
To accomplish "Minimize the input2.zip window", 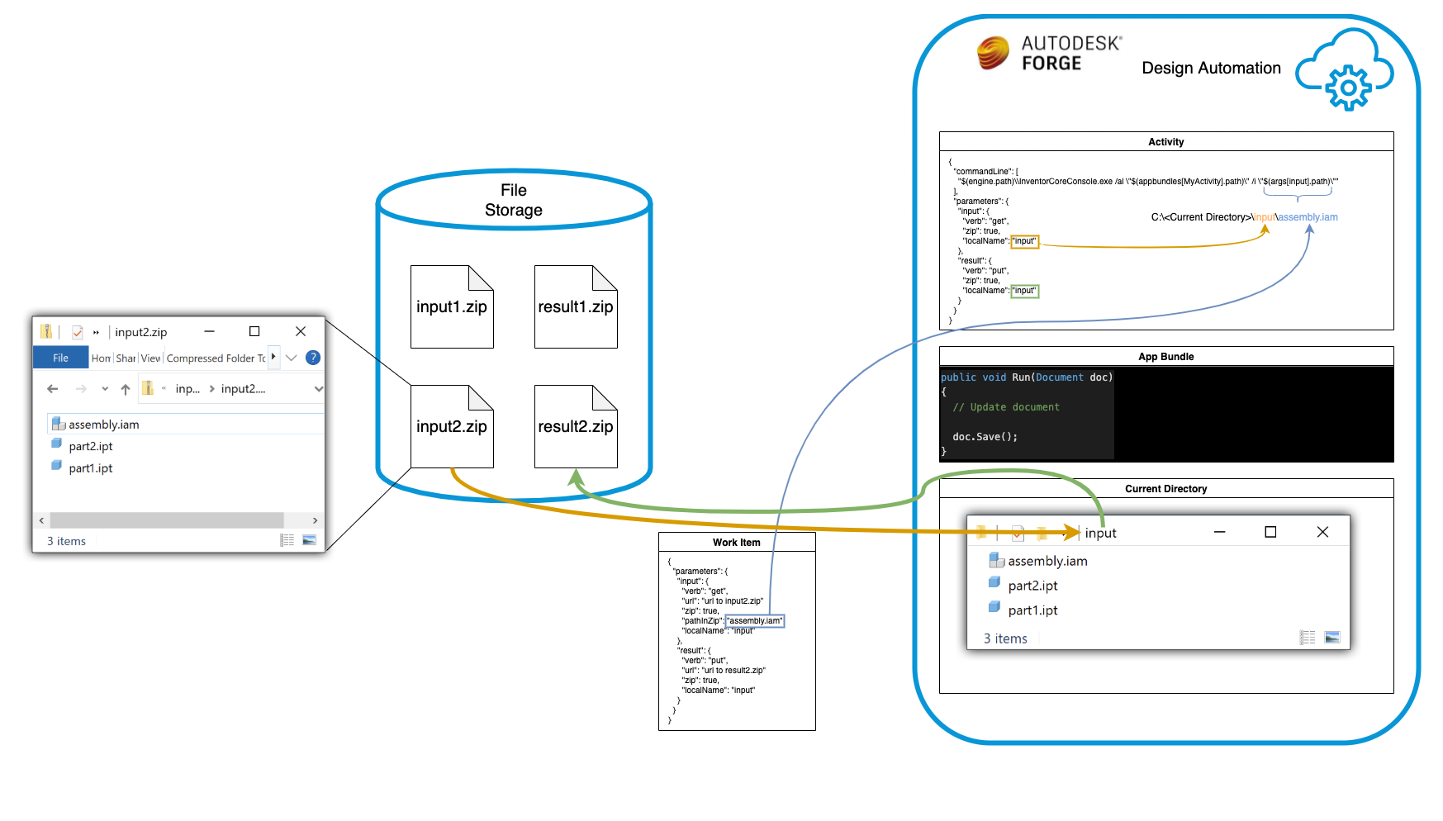I will pos(210,331).
